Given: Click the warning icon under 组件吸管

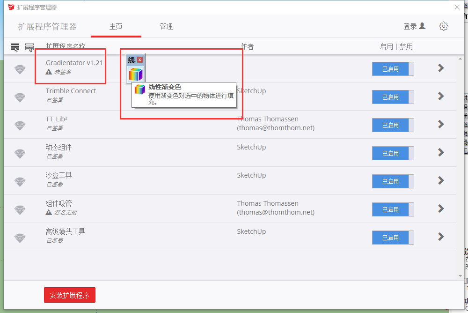Looking at the screenshot, I should 49,212.
